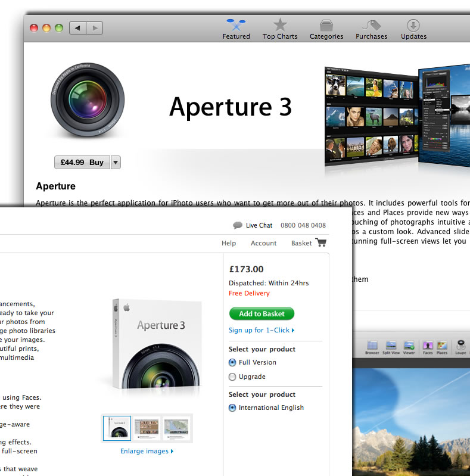
Task: Click the large Aperture 3 box product image
Action: point(157,344)
